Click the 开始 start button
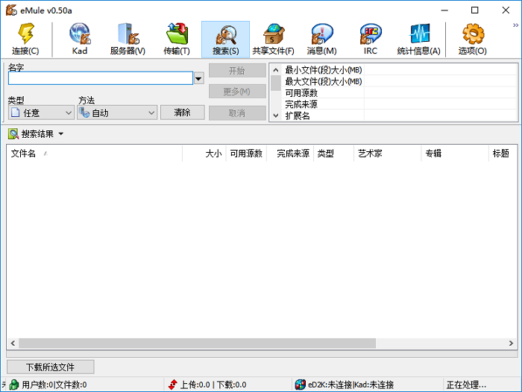 tap(237, 71)
